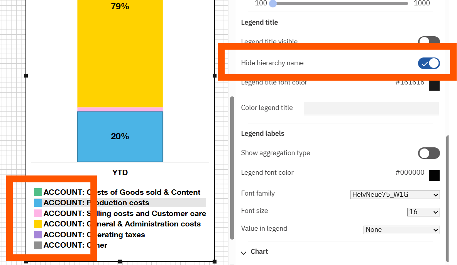Open the Font family dropdown
The image size is (457, 265).
[x=395, y=195]
